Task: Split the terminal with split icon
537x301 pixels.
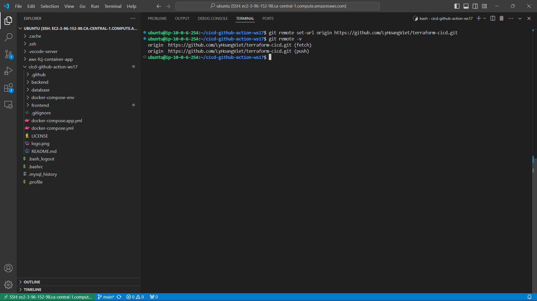Action: 493,18
